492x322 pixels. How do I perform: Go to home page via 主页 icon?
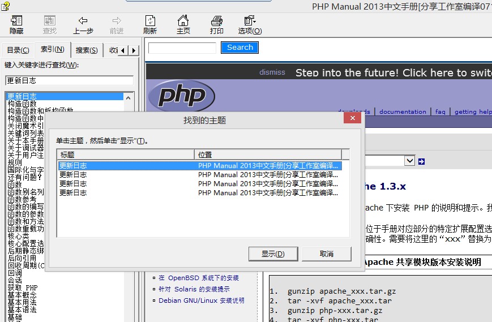click(x=183, y=25)
